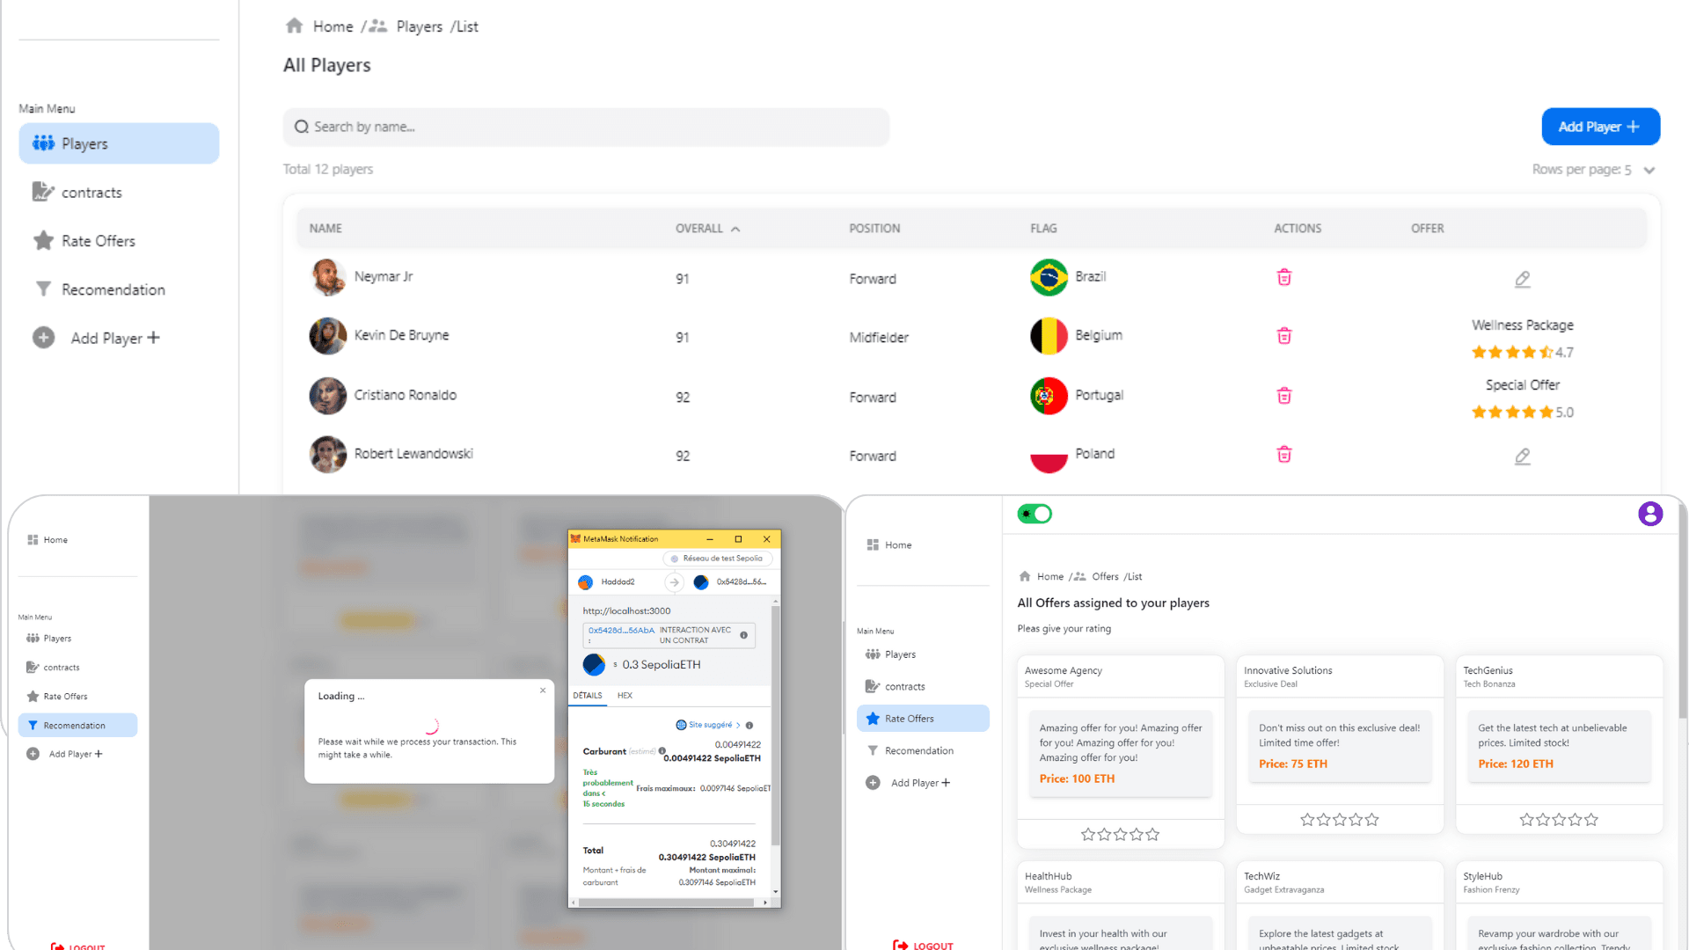Delete the Neymar Jr player row

click(x=1283, y=277)
